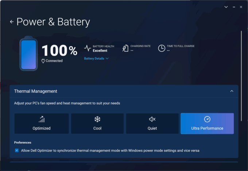Close the Dell Optimizer window
Viewport: 248px width, 171px height.
tap(241, 7)
